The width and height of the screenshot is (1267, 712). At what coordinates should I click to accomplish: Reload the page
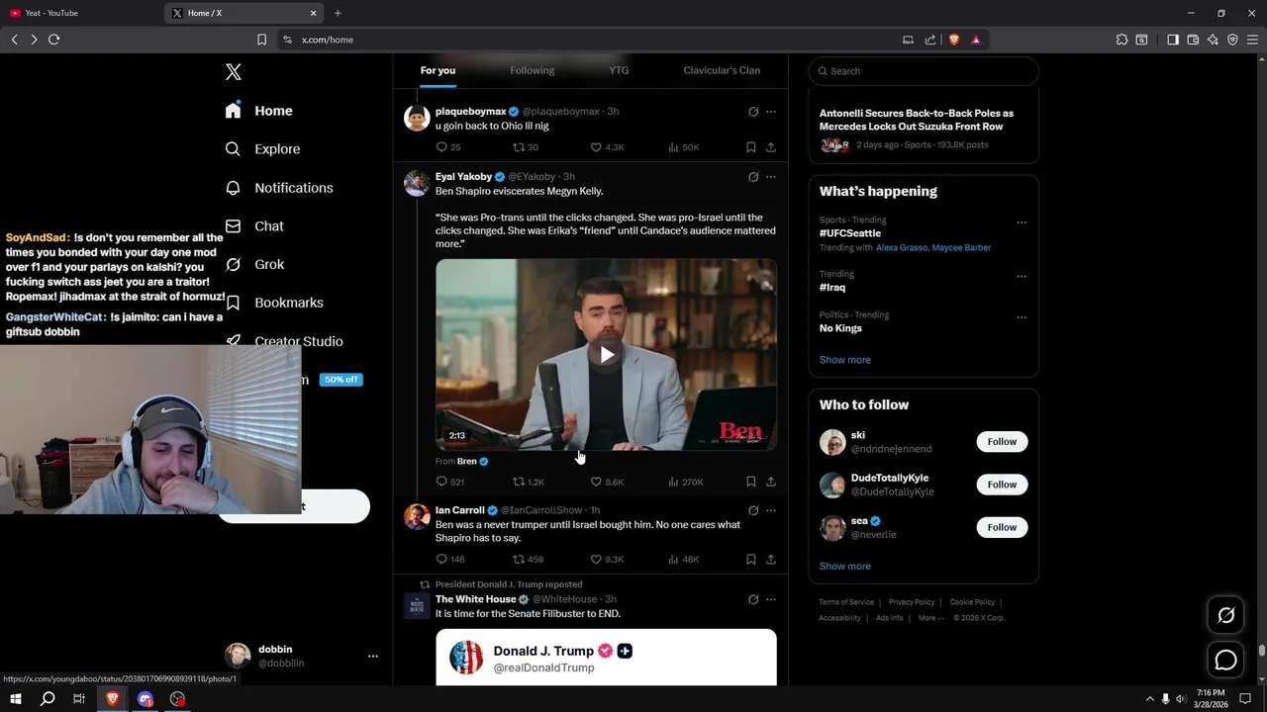pyautogui.click(x=54, y=40)
